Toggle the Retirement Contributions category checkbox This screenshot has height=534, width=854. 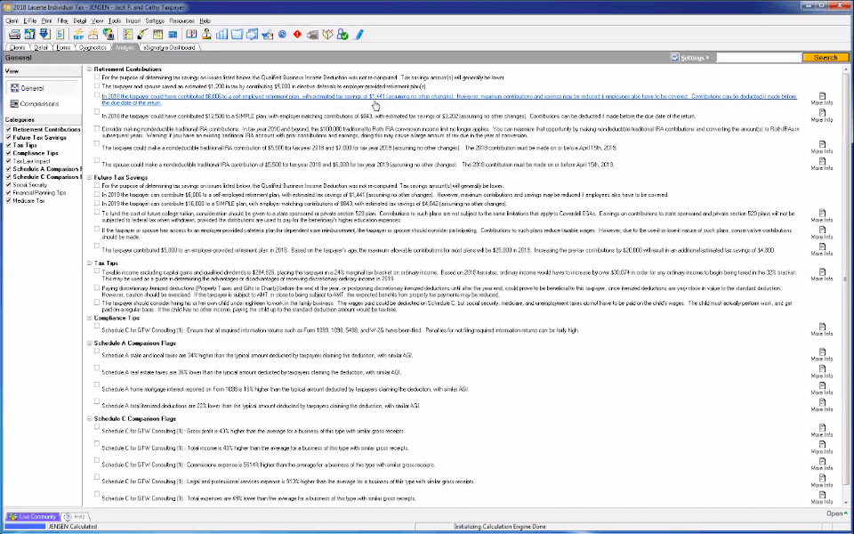click(8, 130)
